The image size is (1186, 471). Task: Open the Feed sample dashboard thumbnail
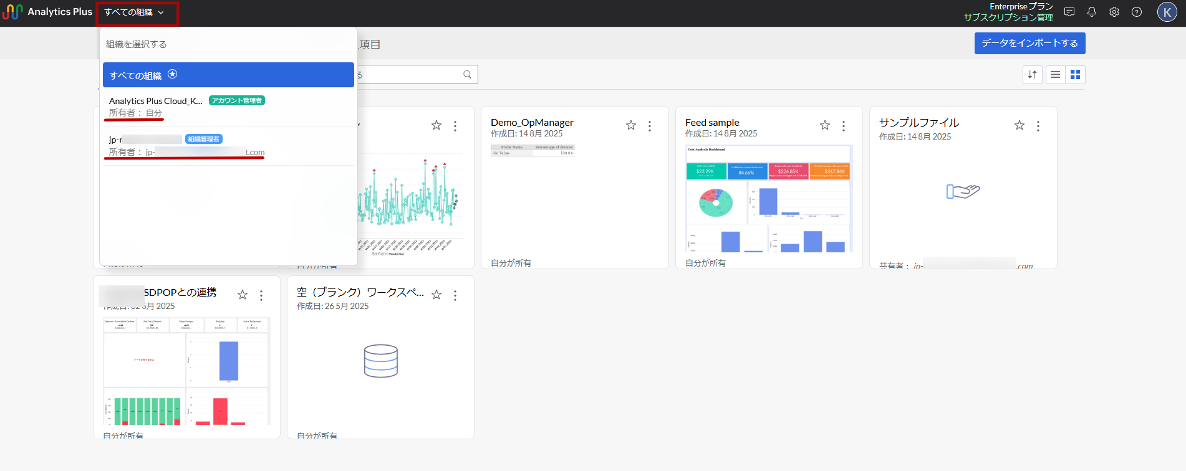click(768, 198)
